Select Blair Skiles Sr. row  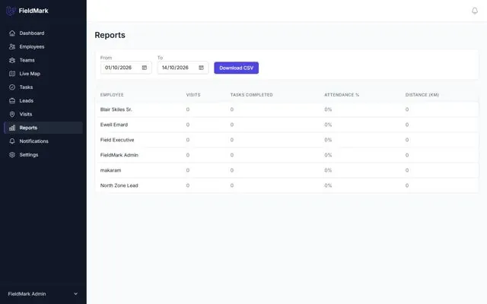coord(287,109)
